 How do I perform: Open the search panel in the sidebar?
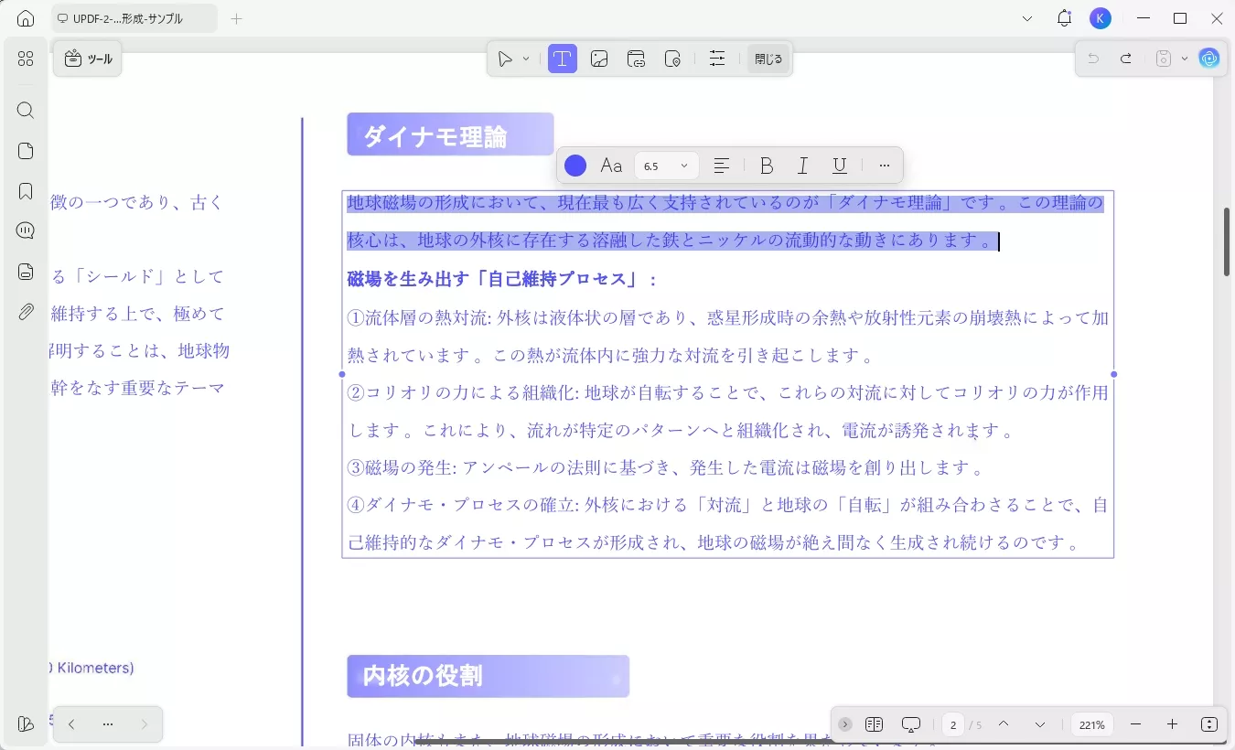25,110
